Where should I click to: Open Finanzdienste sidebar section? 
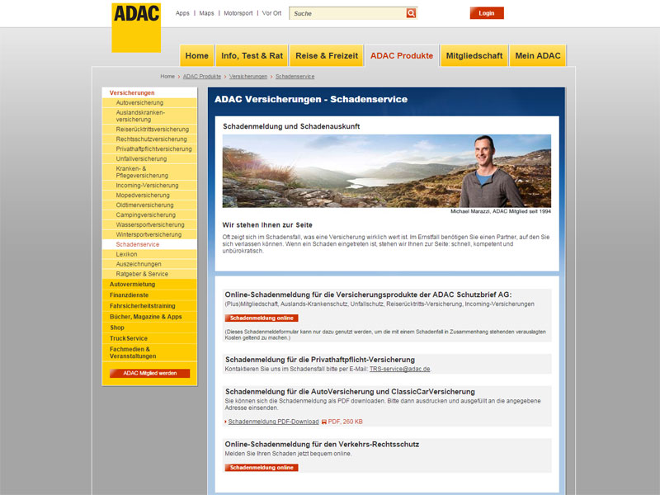tap(149, 295)
